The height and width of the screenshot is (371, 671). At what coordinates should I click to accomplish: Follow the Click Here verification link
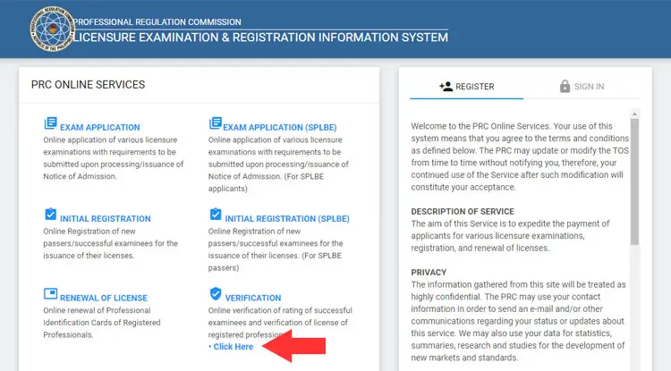[x=233, y=347]
